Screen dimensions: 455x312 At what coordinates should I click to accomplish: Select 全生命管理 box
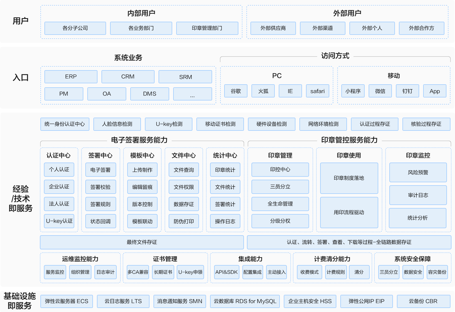(280, 204)
